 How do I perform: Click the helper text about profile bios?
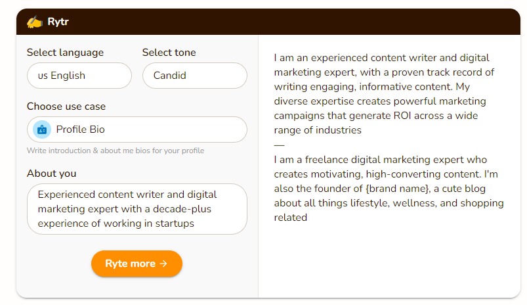click(x=116, y=151)
